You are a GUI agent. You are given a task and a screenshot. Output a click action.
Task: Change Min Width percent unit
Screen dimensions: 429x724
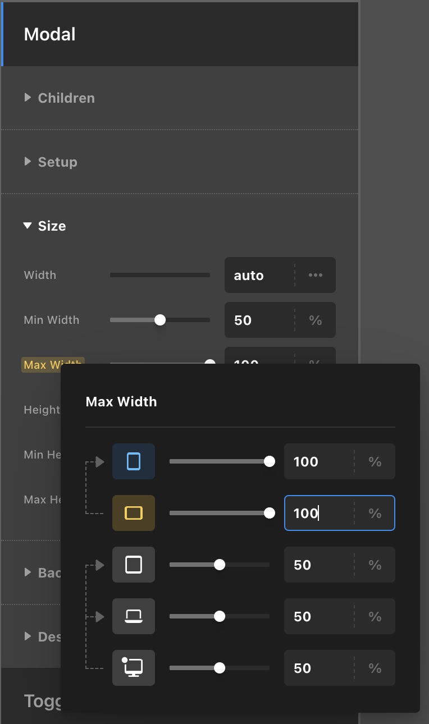point(316,320)
